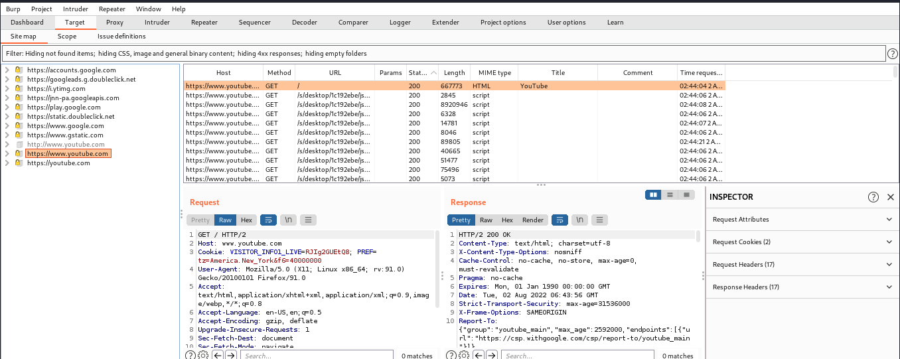Sort table by Status column header
900x359 pixels.
point(423,72)
